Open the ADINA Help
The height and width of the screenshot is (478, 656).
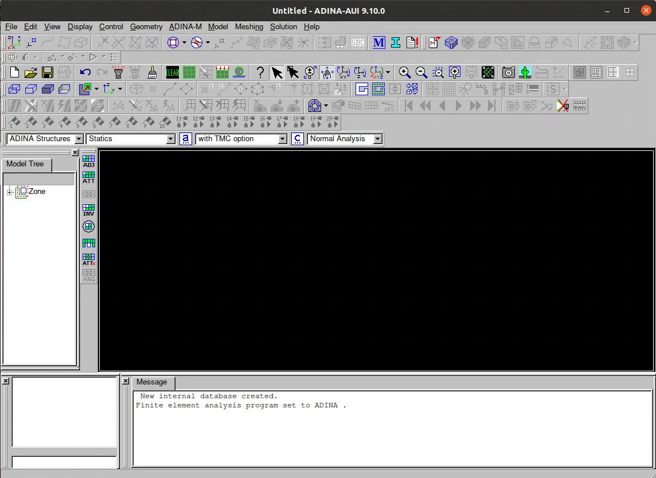pyautogui.click(x=260, y=72)
